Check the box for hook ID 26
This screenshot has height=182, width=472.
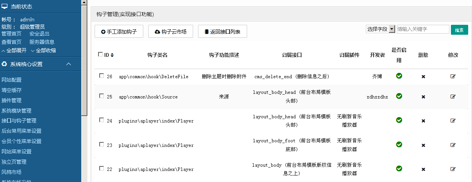point(102,76)
